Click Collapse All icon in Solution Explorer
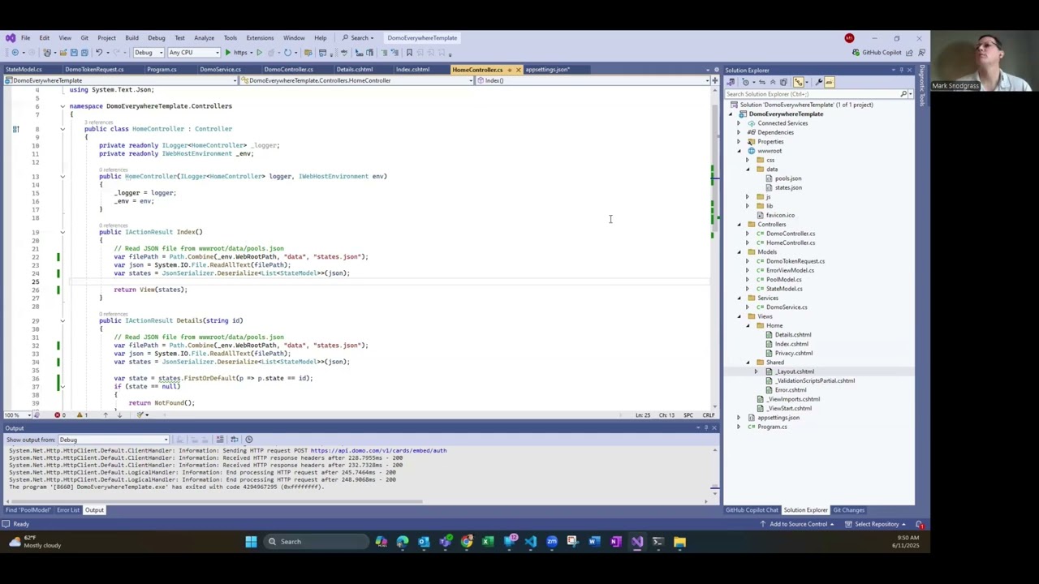 coord(772,82)
